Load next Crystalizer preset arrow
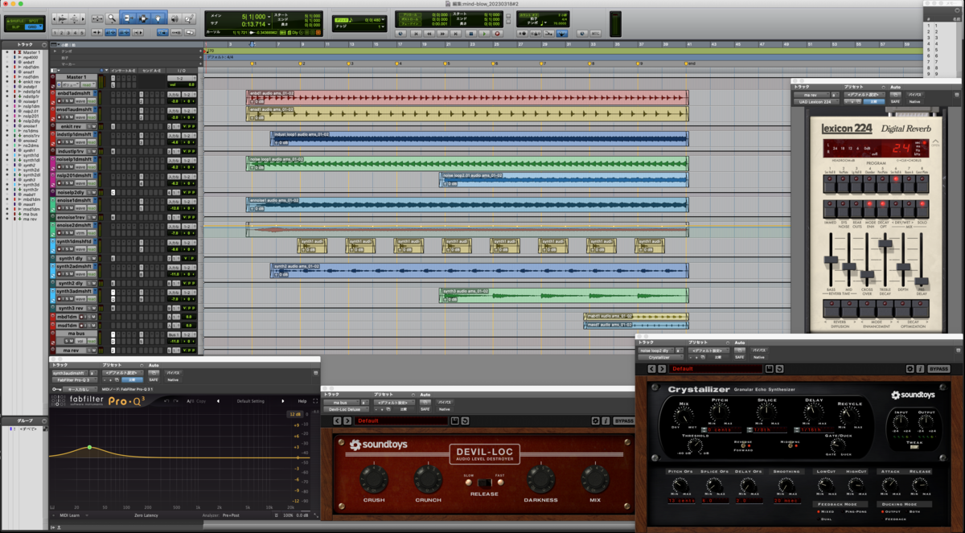965x533 pixels. [662, 369]
